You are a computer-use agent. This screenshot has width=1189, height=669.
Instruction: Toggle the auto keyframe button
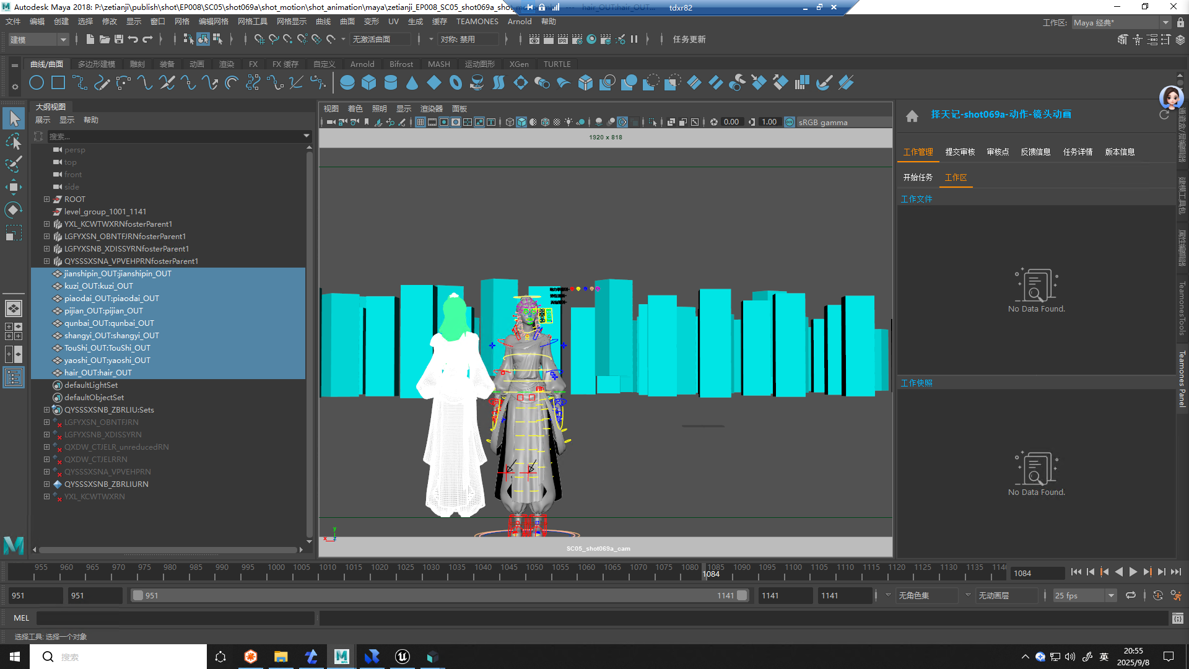click(x=1157, y=595)
